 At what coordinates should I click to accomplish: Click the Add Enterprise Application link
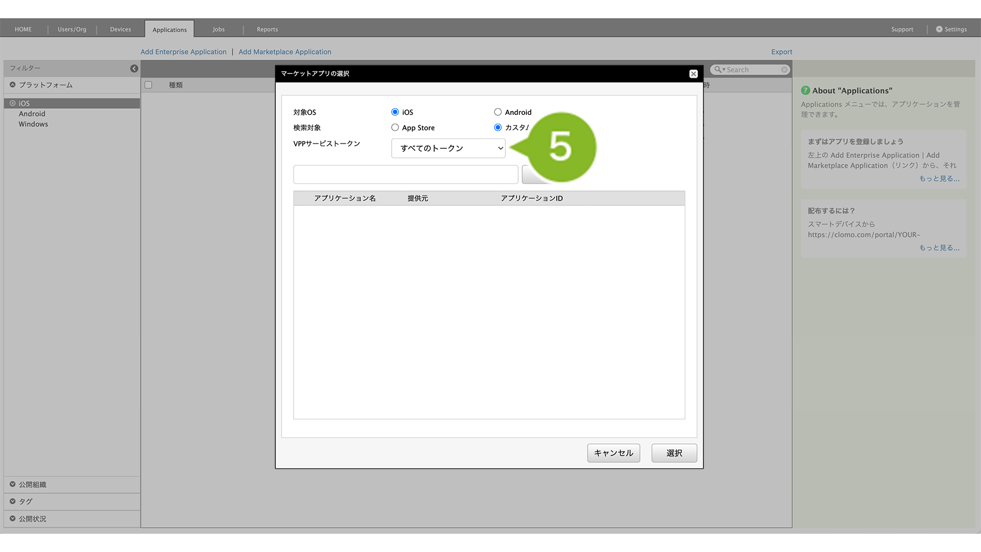point(183,52)
